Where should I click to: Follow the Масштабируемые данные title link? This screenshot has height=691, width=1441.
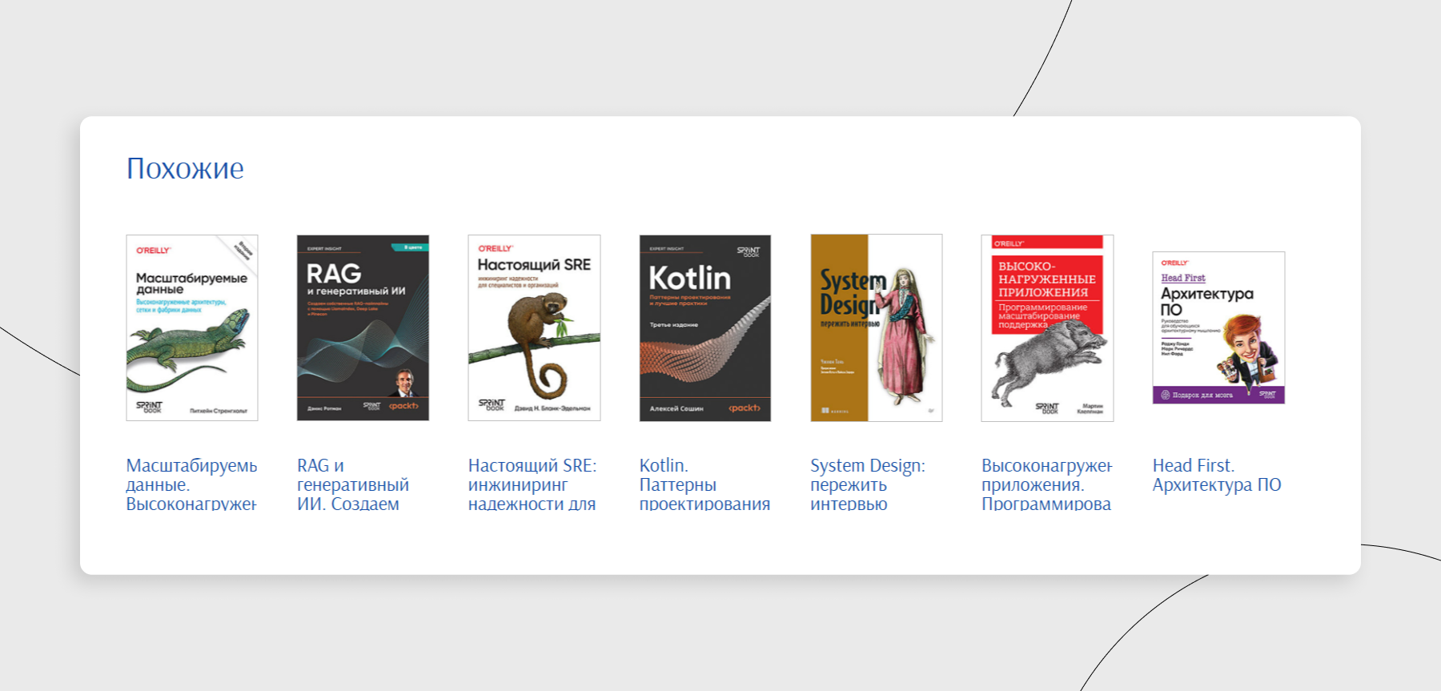[x=191, y=484]
